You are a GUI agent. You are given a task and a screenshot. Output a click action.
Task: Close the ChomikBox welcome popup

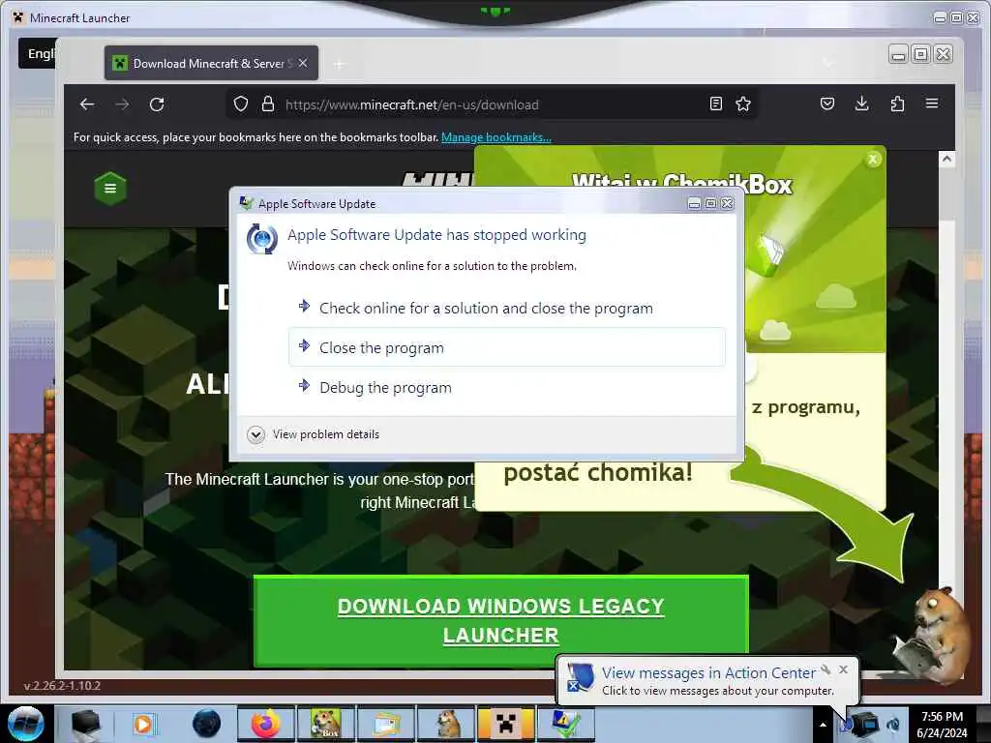pos(873,160)
